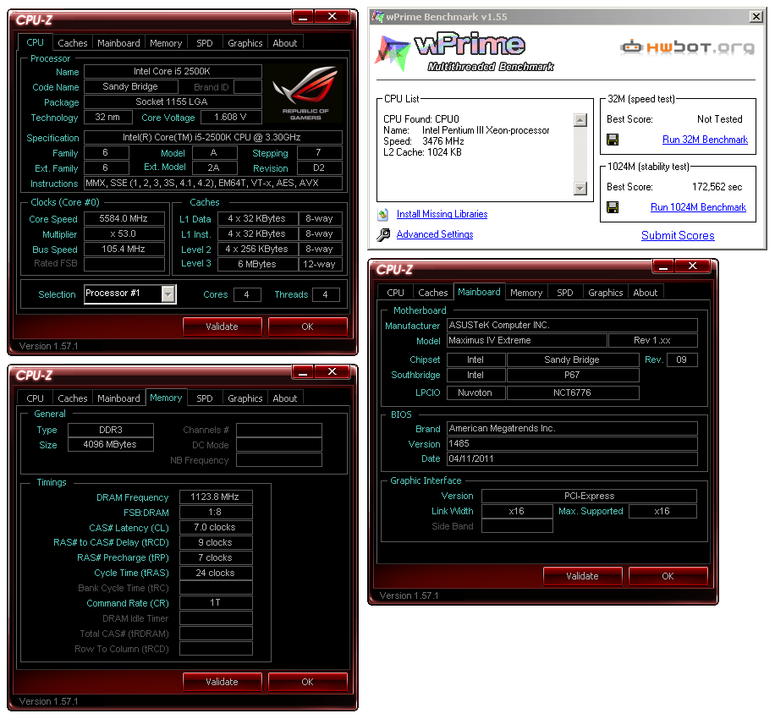Click the Multiplier x 53.0 field
The width and height of the screenshot is (775, 719).
(x=124, y=233)
